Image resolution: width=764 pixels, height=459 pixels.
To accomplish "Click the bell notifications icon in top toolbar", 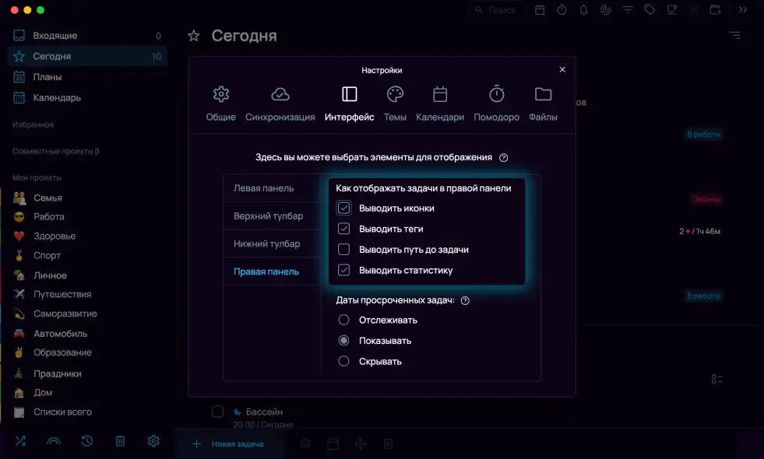I will click(583, 10).
